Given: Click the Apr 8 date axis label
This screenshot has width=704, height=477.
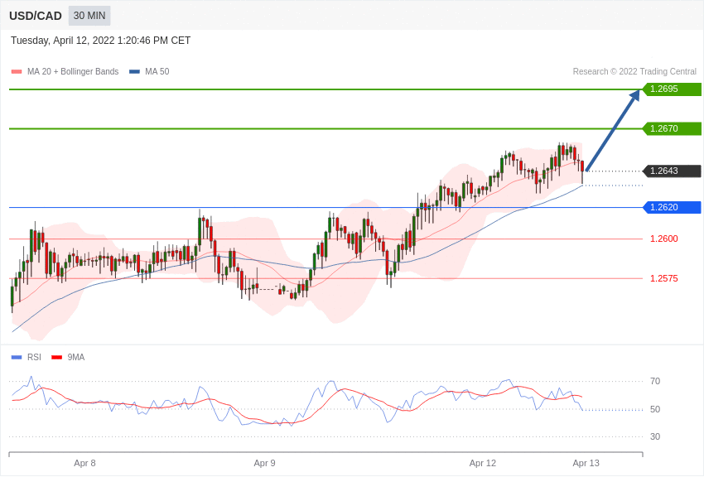Looking at the screenshot, I should point(84,463).
